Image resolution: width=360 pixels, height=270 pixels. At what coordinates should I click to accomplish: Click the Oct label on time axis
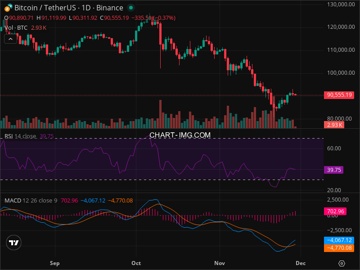[x=136, y=263]
